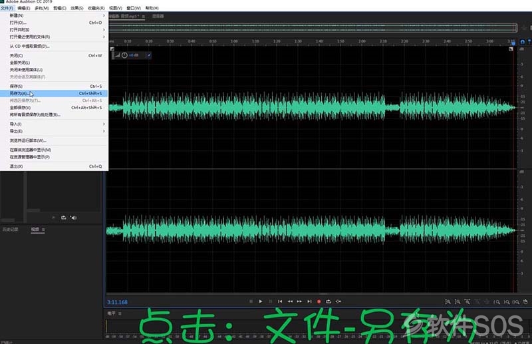Click Zoom In at In Point icon
This screenshot has height=344, width=532.
496,301
